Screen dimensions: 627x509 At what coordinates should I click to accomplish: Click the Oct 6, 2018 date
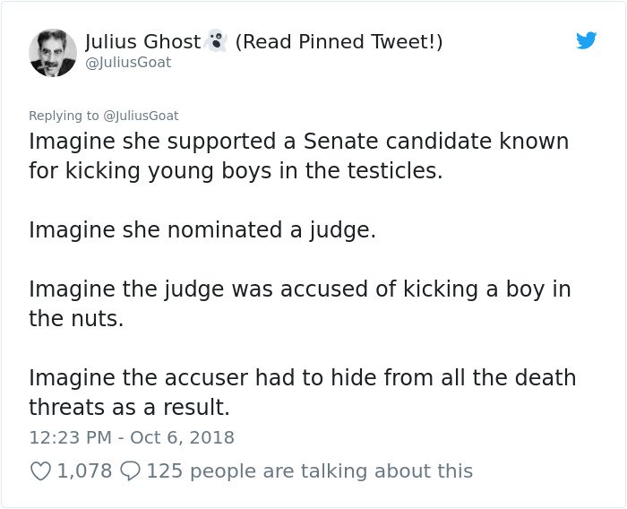pos(182,437)
